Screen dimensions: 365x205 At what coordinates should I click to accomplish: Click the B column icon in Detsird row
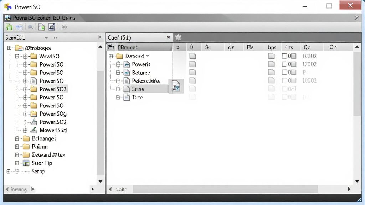192,56
